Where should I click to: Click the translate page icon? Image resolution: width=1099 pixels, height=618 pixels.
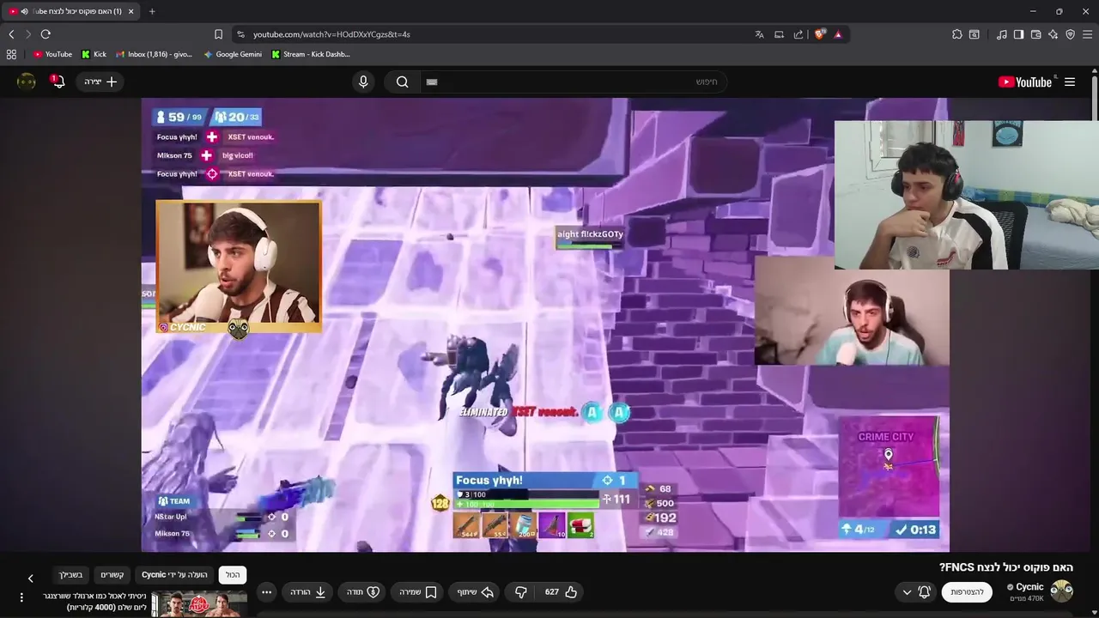click(x=759, y=34)
